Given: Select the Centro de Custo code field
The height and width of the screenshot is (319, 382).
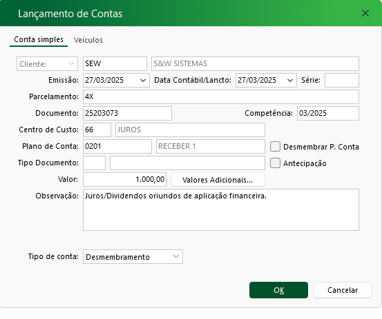Looking at the screenshot, I should pos(97,130).
